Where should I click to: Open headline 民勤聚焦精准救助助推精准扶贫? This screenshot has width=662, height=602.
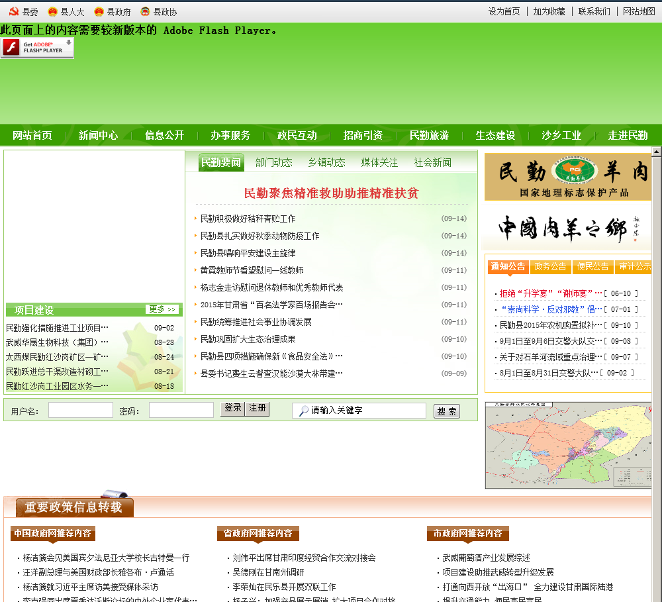[x=331, y=193]
